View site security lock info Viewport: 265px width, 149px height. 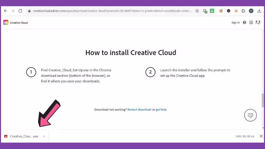click(29, 11)
